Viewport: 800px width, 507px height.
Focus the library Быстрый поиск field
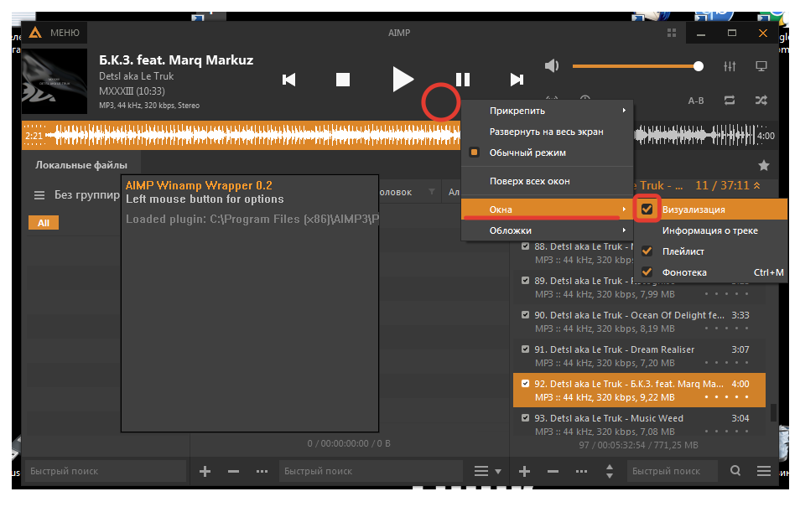pos(371,471)
